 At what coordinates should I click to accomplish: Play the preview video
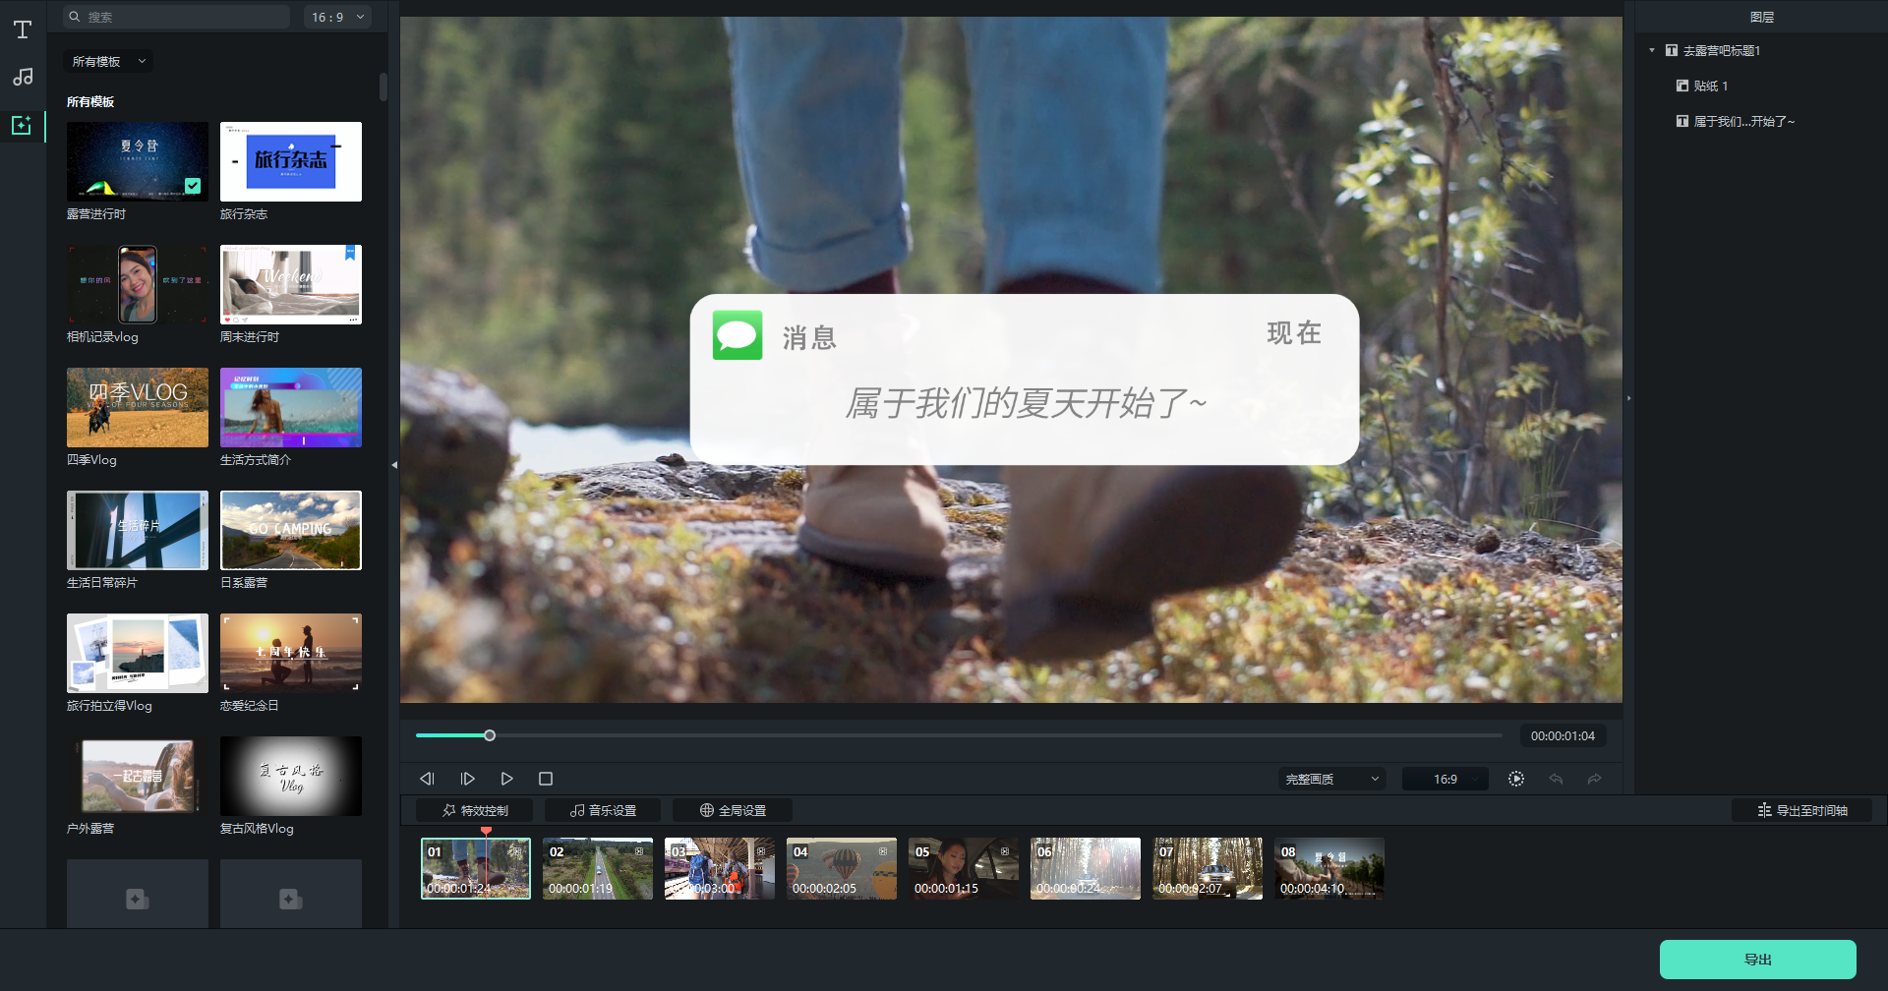506,778
